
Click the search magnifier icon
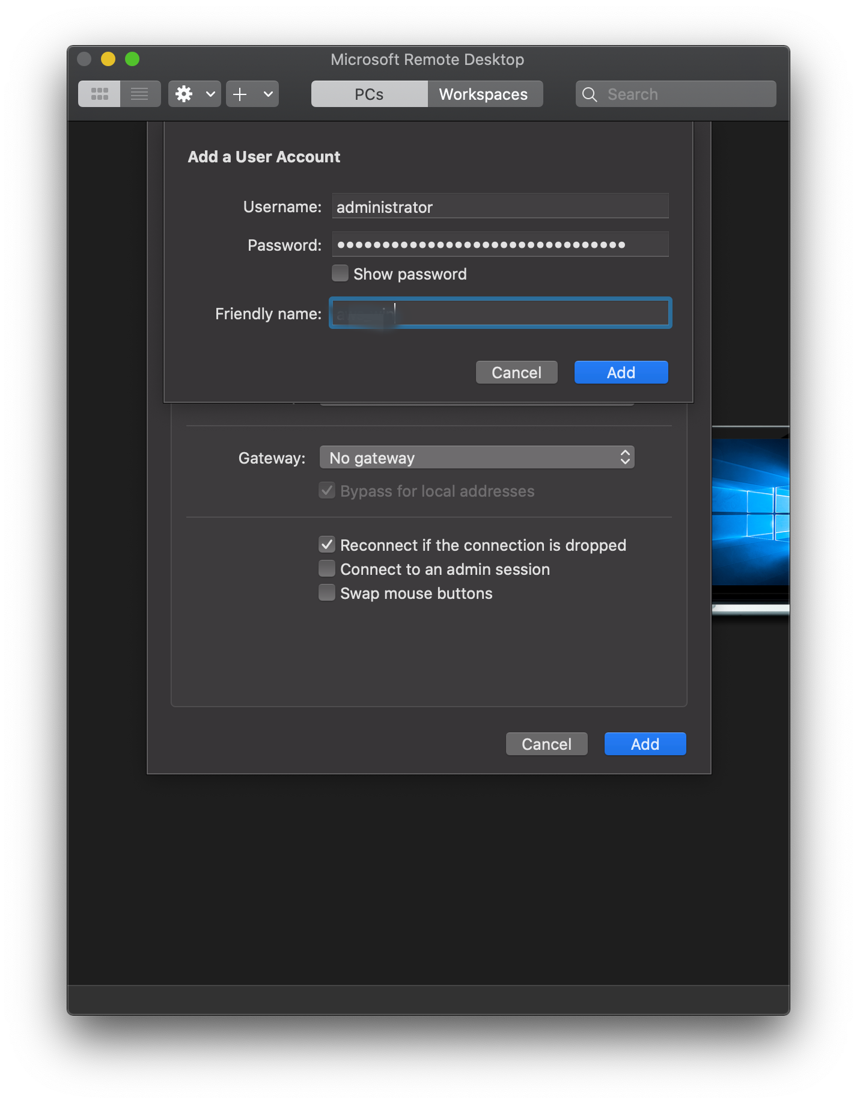[590, 94]
